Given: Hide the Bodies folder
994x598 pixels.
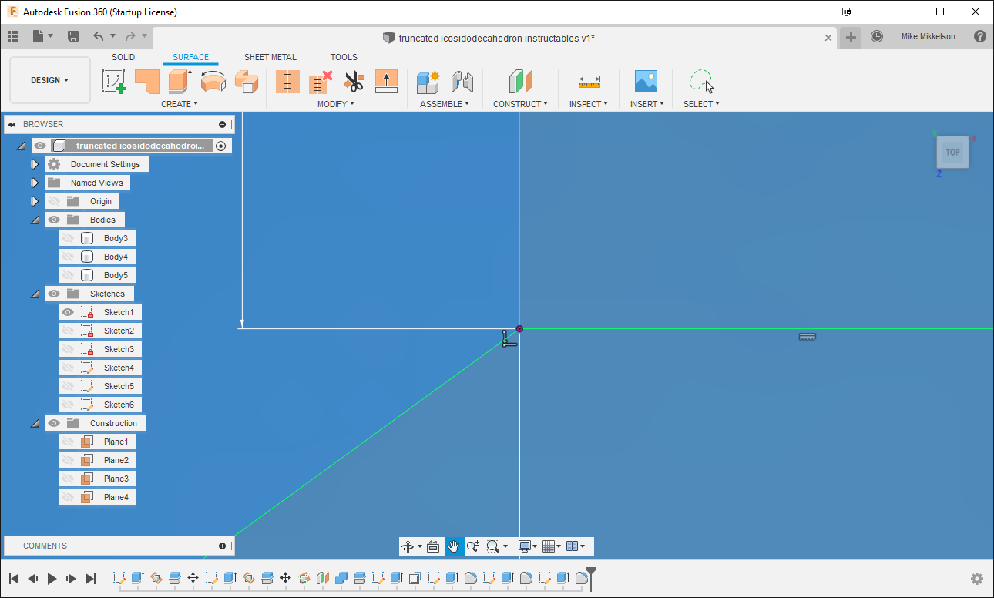Looking at the screenshot, I should coord(53,219).
